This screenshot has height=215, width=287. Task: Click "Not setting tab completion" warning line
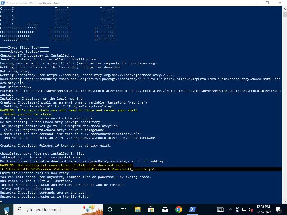[x=66, y=165]
